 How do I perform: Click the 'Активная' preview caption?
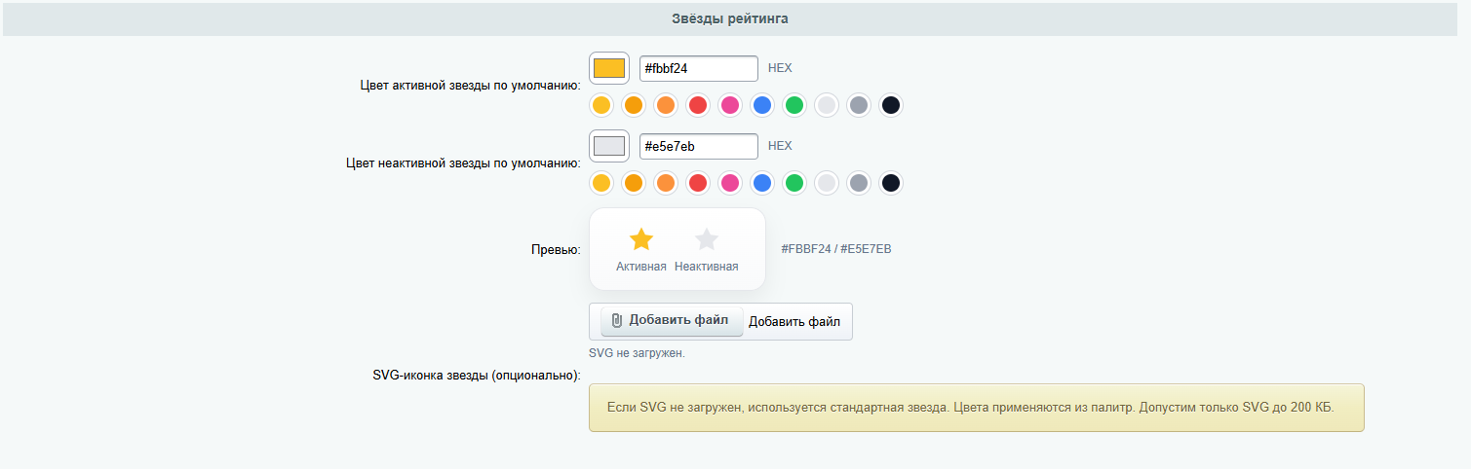[x=641, y=267]
